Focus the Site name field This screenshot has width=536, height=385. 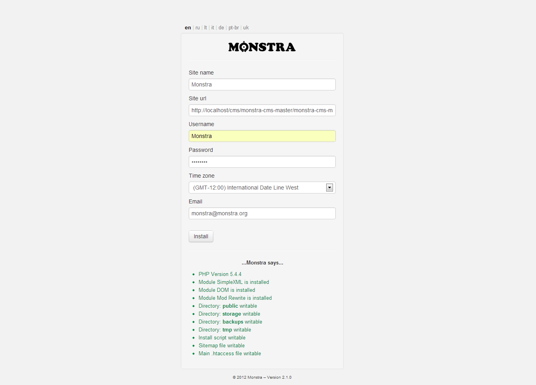click(262, 84)
